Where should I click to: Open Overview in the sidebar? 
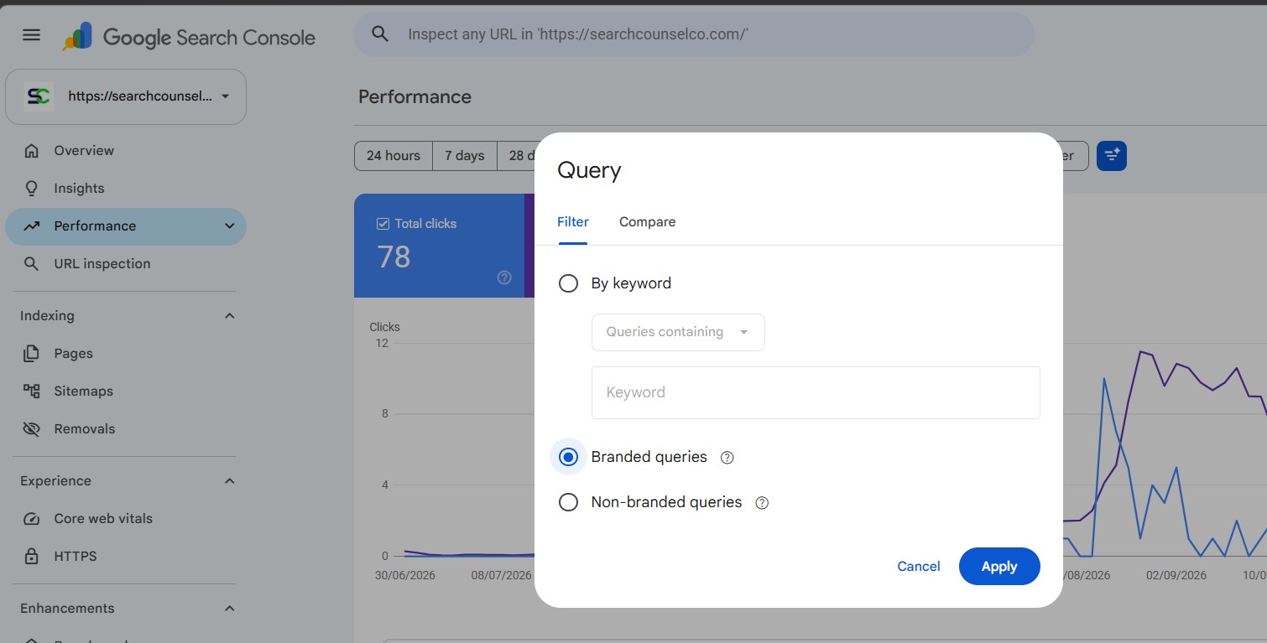point(126,151)
